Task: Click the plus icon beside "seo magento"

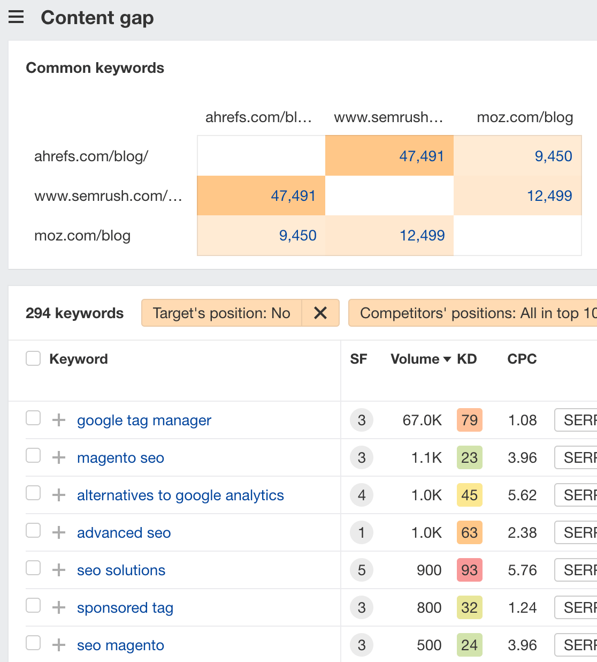Action: 58,645
